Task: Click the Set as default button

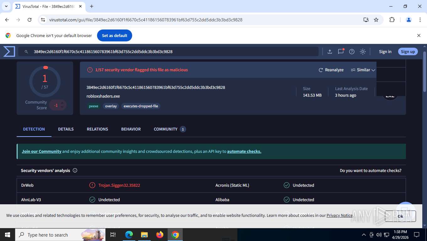Action: pos(115,35)
